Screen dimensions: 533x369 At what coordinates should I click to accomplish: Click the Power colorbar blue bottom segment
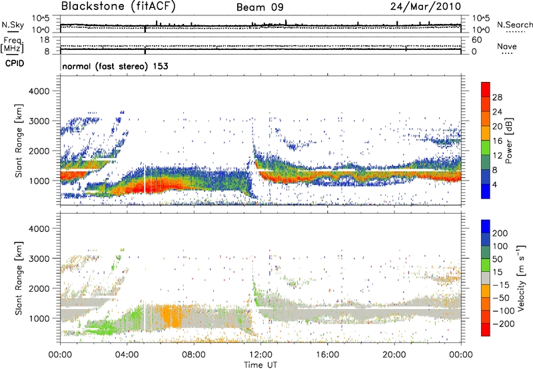tap(486, 191)
